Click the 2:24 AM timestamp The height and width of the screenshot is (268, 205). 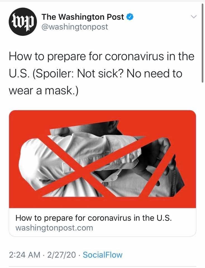click(25, 255)
